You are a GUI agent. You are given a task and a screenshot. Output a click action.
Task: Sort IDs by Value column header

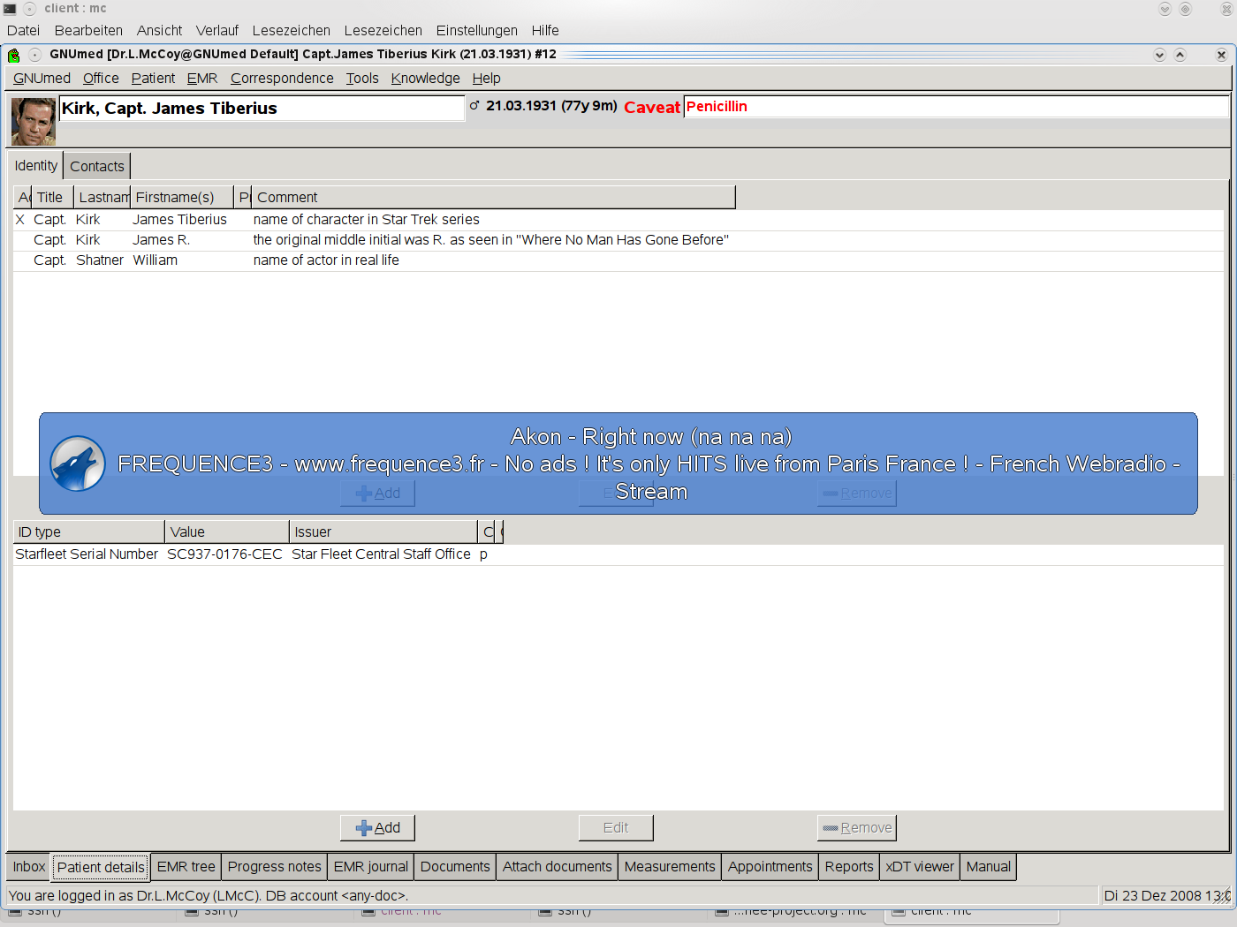coord(227,531)
